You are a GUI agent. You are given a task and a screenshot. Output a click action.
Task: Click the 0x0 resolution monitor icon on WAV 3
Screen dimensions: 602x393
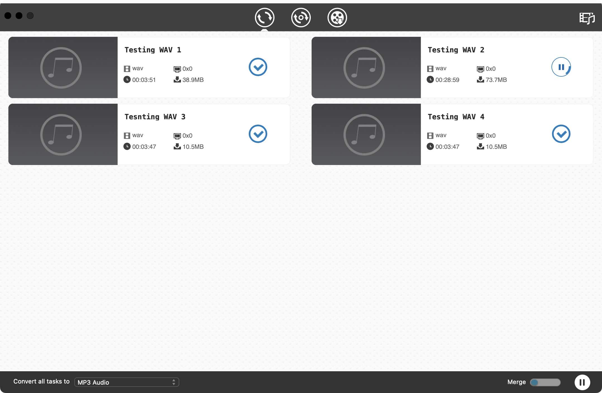[177, 136]
